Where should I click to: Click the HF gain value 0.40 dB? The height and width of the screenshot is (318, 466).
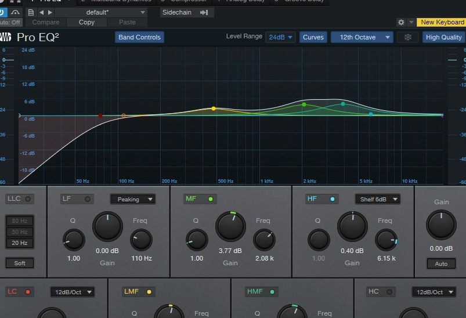coord(352,251)
